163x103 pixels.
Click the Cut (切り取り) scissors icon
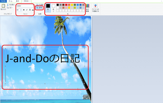(8, 5)
